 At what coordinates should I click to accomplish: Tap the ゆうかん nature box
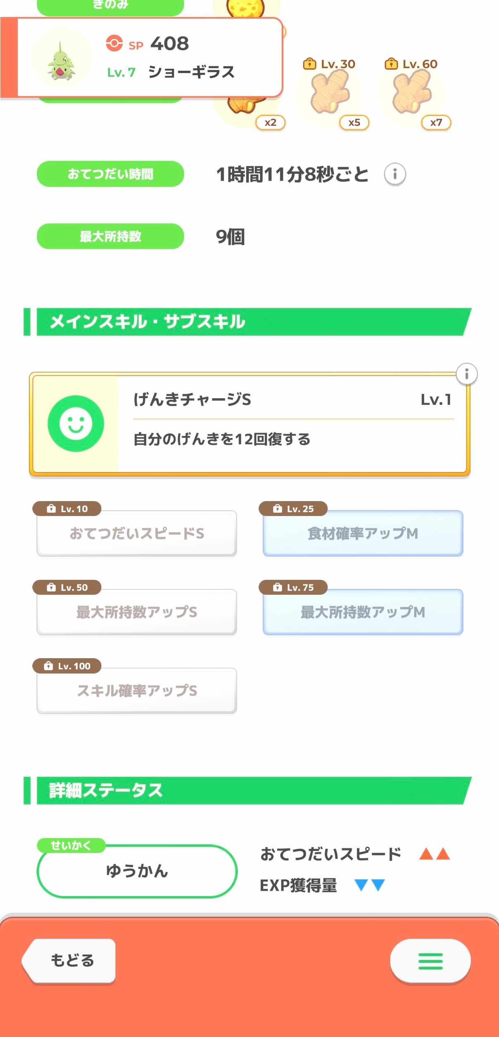137,871
